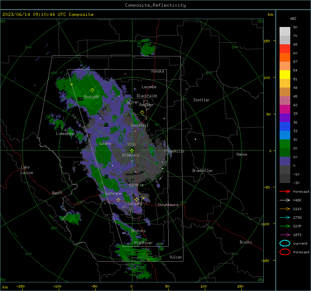Click the Brooks label
311x291 pixels.
(246, 242)
